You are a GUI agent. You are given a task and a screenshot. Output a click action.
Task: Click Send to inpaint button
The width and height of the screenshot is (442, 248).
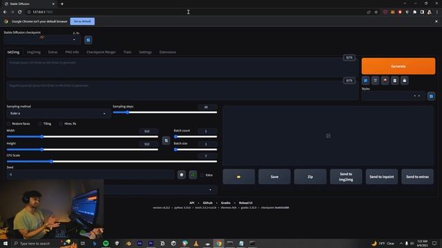382,176
